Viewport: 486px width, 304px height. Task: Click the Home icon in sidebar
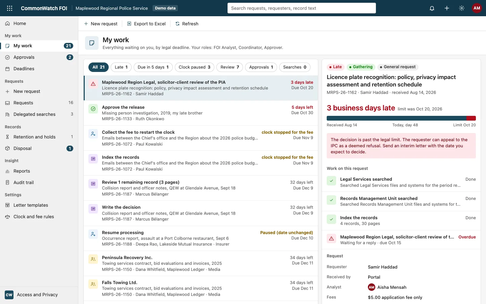[x=7, y=24]
